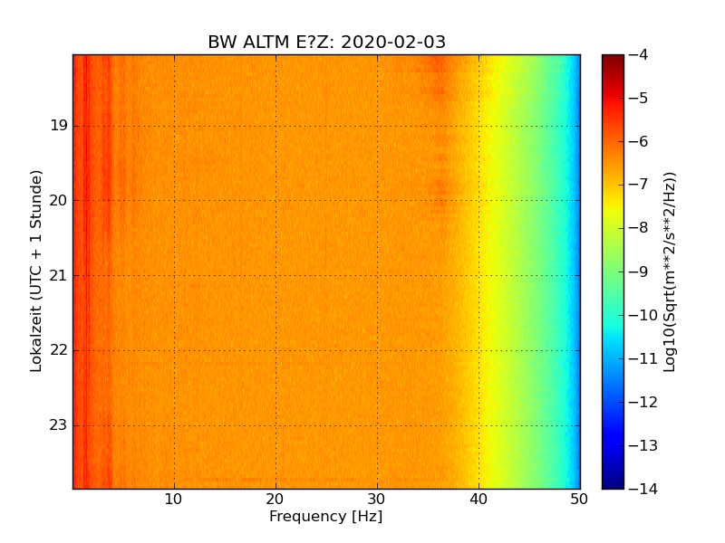
Task: Click the y-axis tick label "22"
Action: (58, 350)
